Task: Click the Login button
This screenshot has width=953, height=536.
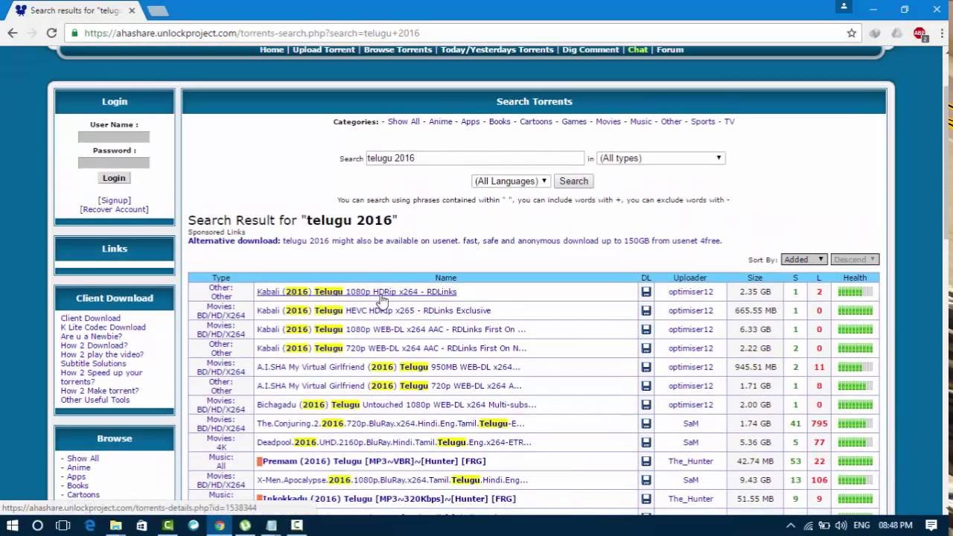Action: point(114,178)
